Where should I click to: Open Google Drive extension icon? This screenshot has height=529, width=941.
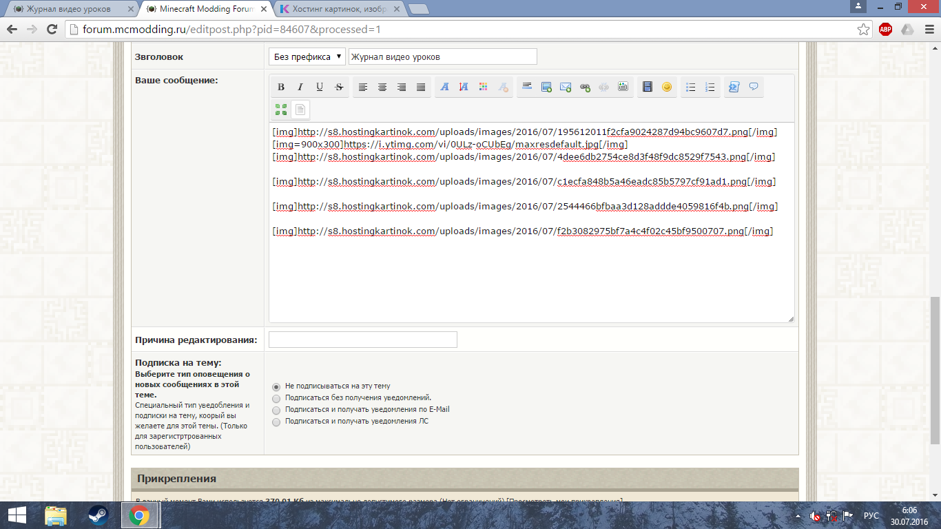coord(908,30)
